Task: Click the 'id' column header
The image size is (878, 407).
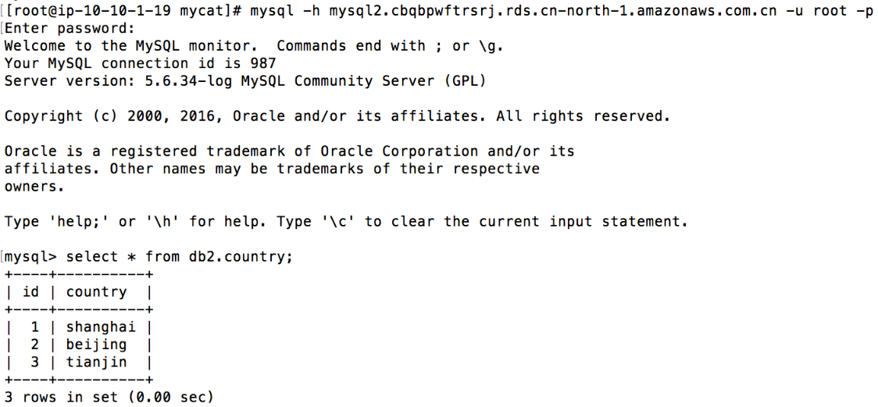Action: (30, 291)
